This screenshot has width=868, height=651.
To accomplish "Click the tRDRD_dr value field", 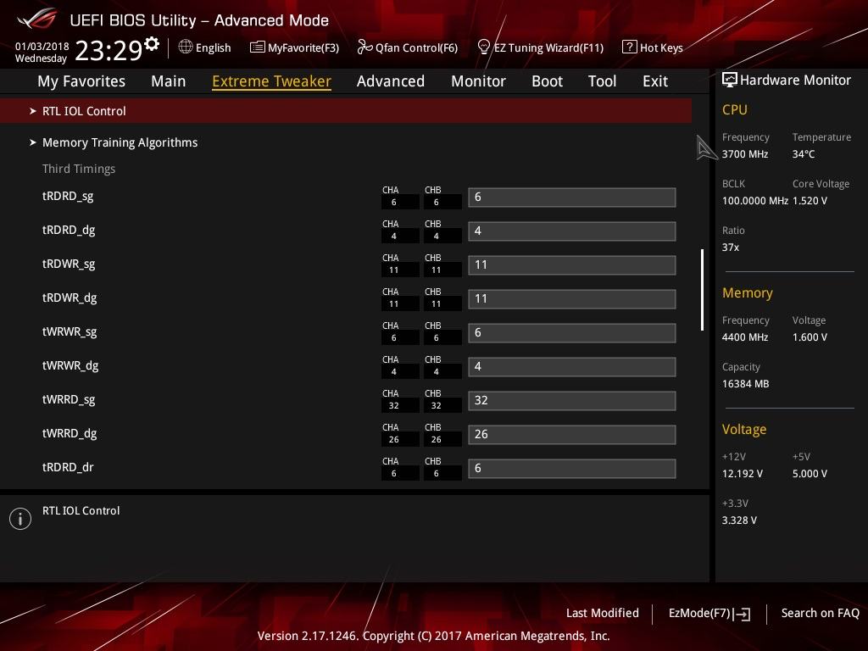I will (572, 468).
